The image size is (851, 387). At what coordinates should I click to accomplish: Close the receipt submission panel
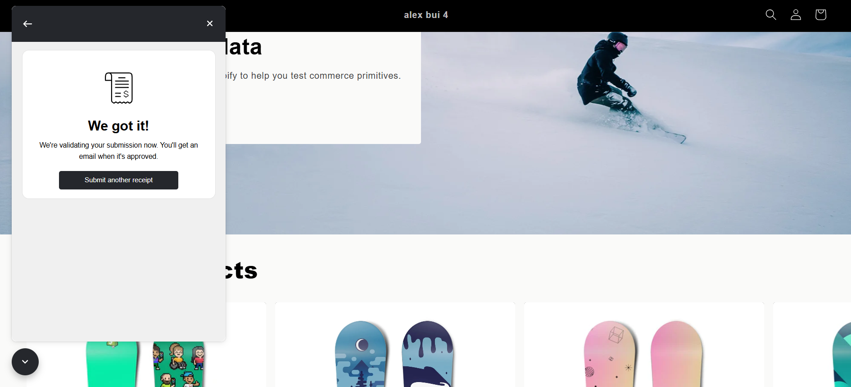tap(210, 23)
